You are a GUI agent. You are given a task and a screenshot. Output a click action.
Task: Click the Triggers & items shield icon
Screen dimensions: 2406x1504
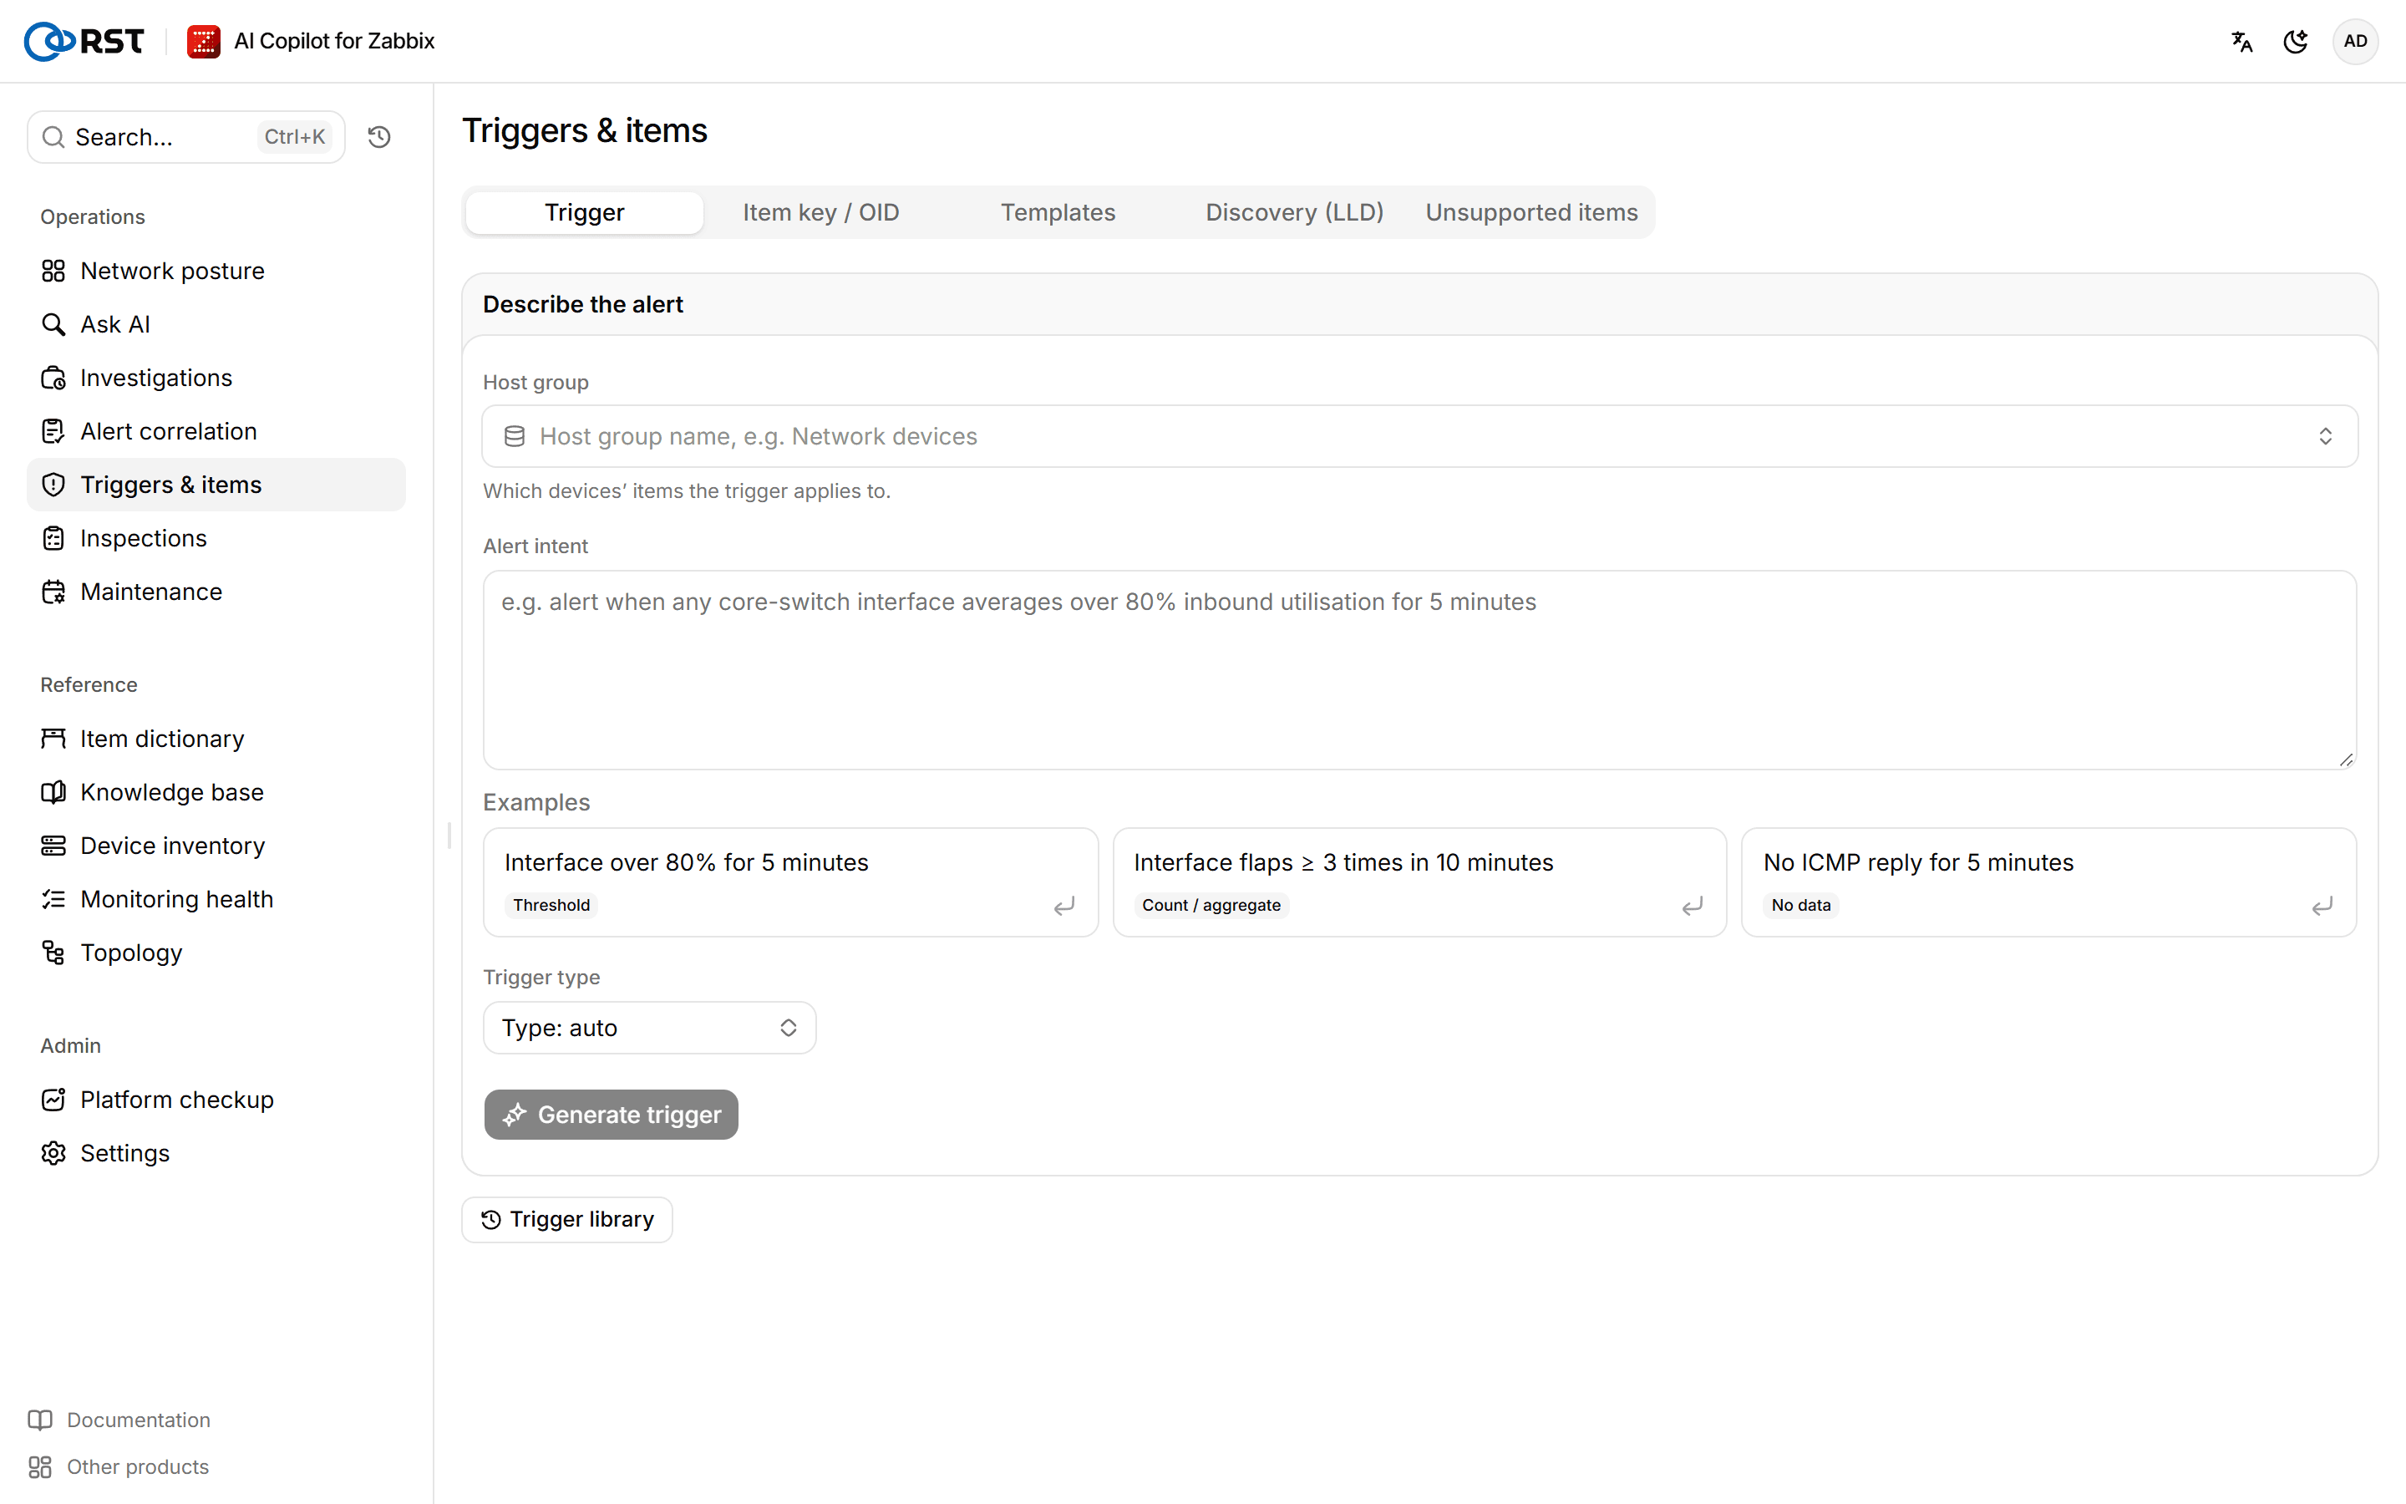click(53, 485)
